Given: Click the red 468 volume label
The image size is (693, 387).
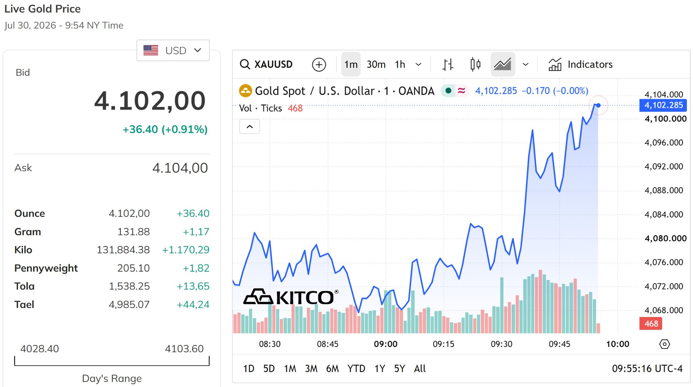Looking at the screenshot, I should (651, 323).
